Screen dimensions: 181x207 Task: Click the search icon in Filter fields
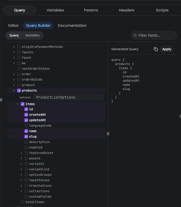pos(135,35)
